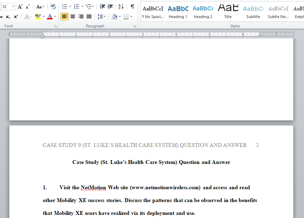Apply the Heading 1 style
The width and height of the screenshot is (304, 218).
(x=178, y=11)
